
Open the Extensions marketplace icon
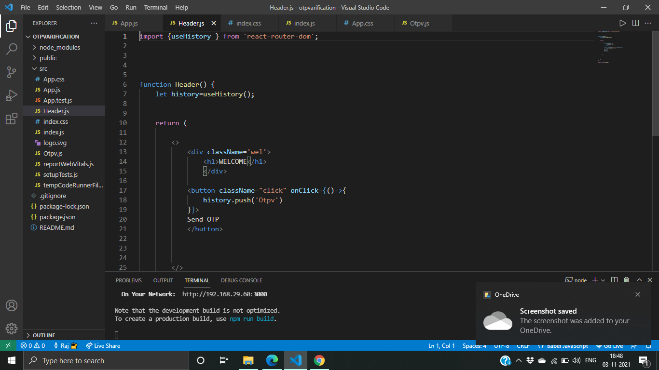[12, 119]
